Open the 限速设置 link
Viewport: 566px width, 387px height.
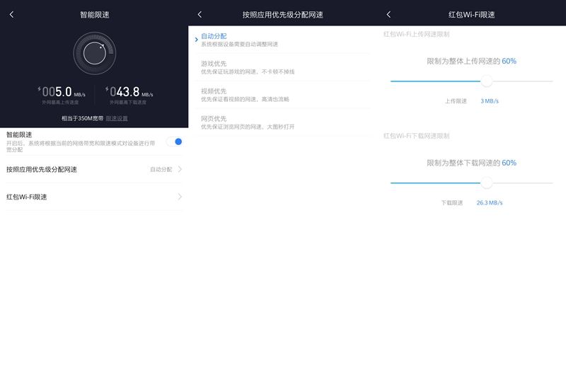117,118
